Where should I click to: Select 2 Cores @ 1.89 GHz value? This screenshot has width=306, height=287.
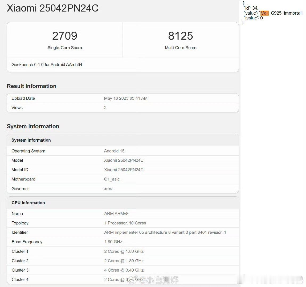(x=124, y=261)
